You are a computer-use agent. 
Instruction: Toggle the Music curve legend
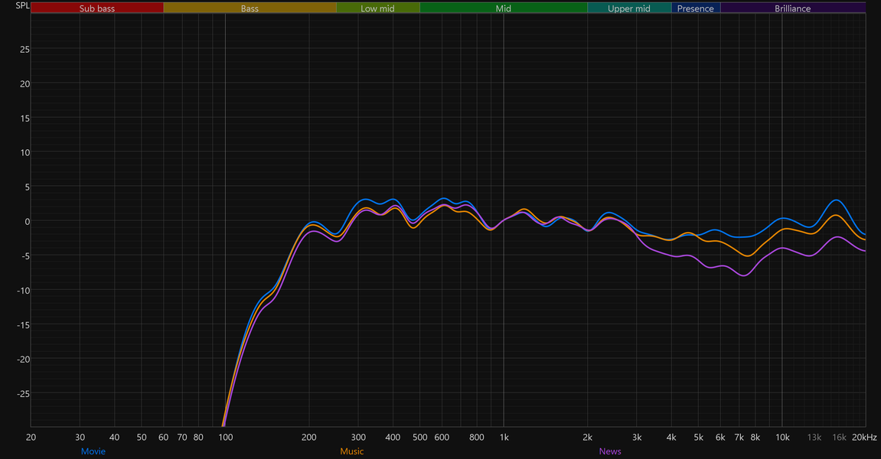pyautogui.click(x=352, y=451)
